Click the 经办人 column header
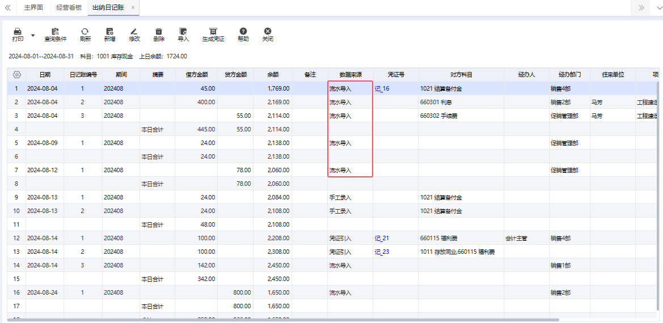Screen dimensions: 663x323 click(x=526, y=75)
